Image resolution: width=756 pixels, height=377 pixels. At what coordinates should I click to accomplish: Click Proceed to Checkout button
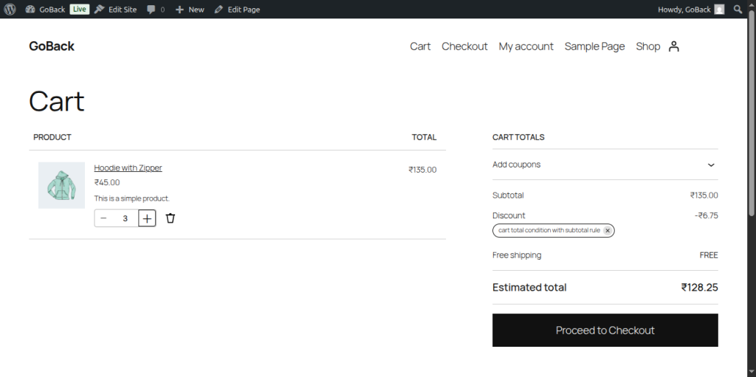point(605,331)
